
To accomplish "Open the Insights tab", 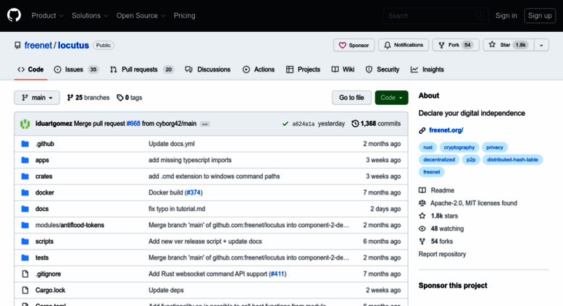I will [x=428, y=69].
